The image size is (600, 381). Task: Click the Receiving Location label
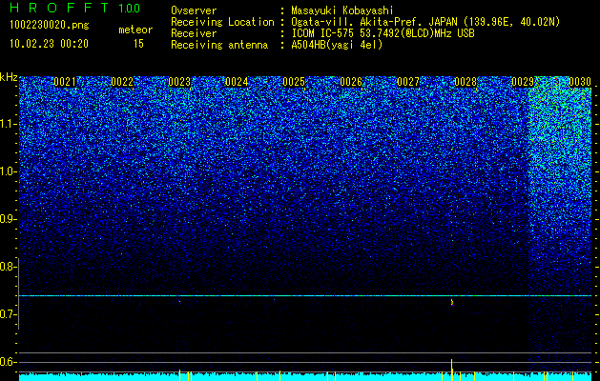point(222,22)
